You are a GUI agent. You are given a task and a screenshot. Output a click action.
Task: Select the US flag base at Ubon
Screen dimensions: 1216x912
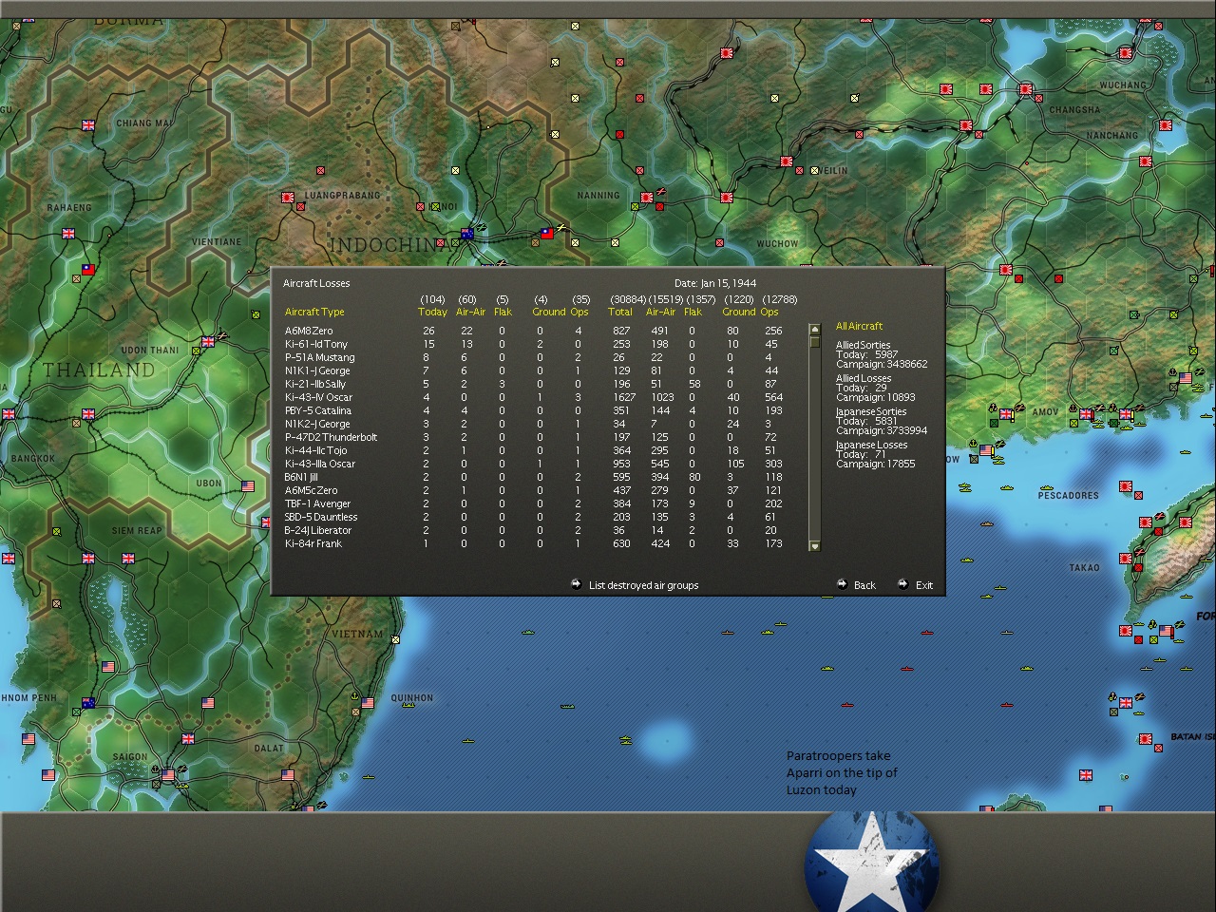coord(248,485)
